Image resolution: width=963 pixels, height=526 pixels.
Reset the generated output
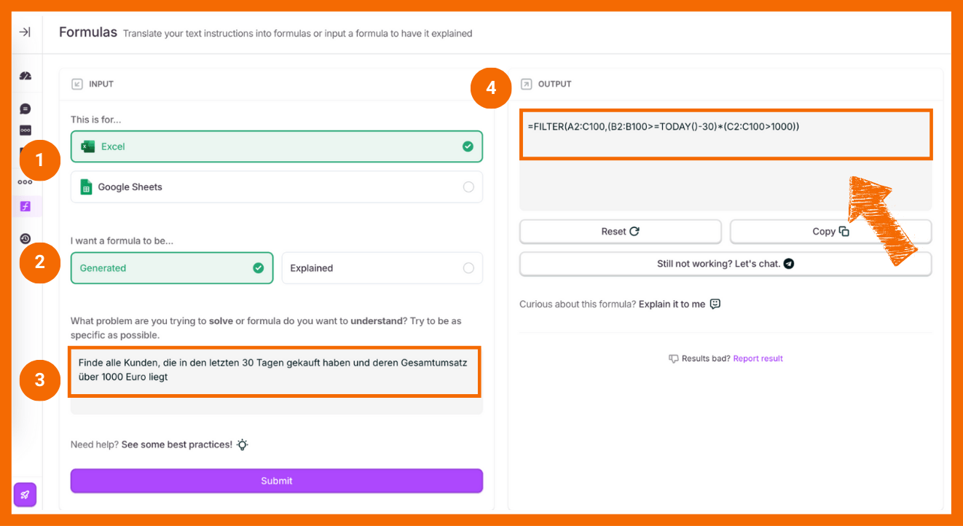[x=620, y=232]
